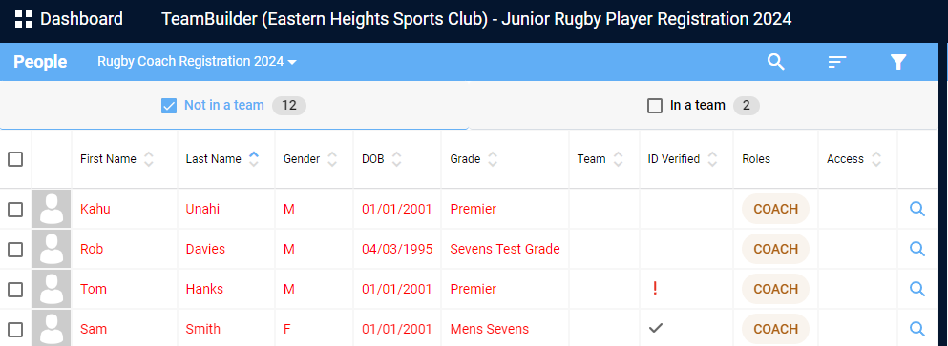Select the checkbox for Tom Hanks row
This screenshot has height=346, width=948.
(x=15, y=290)
